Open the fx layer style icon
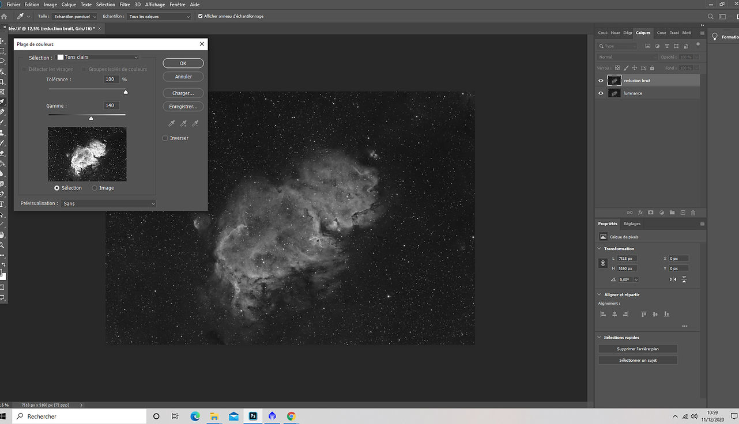Image resolution: width=739 pixels, height=424 pixels. pyautogui.click(x=640, y=213)
